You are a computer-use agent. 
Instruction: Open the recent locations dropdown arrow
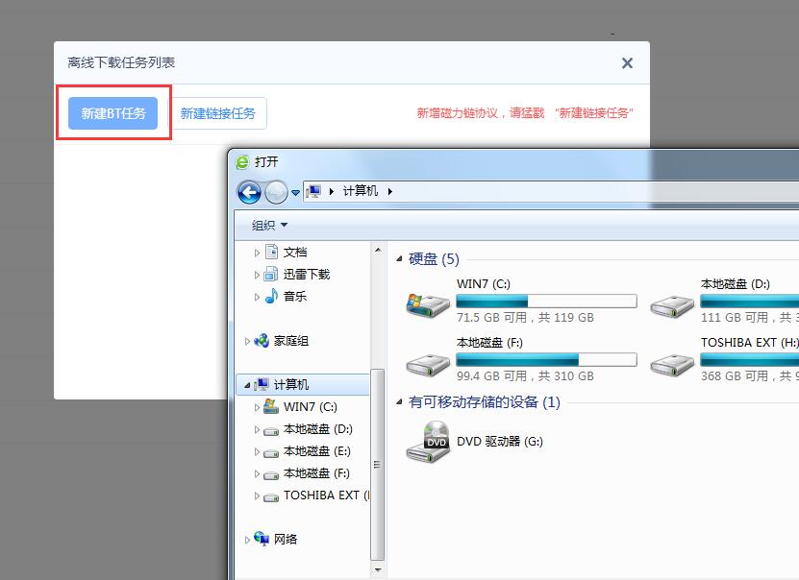click(x=295, y=193)
